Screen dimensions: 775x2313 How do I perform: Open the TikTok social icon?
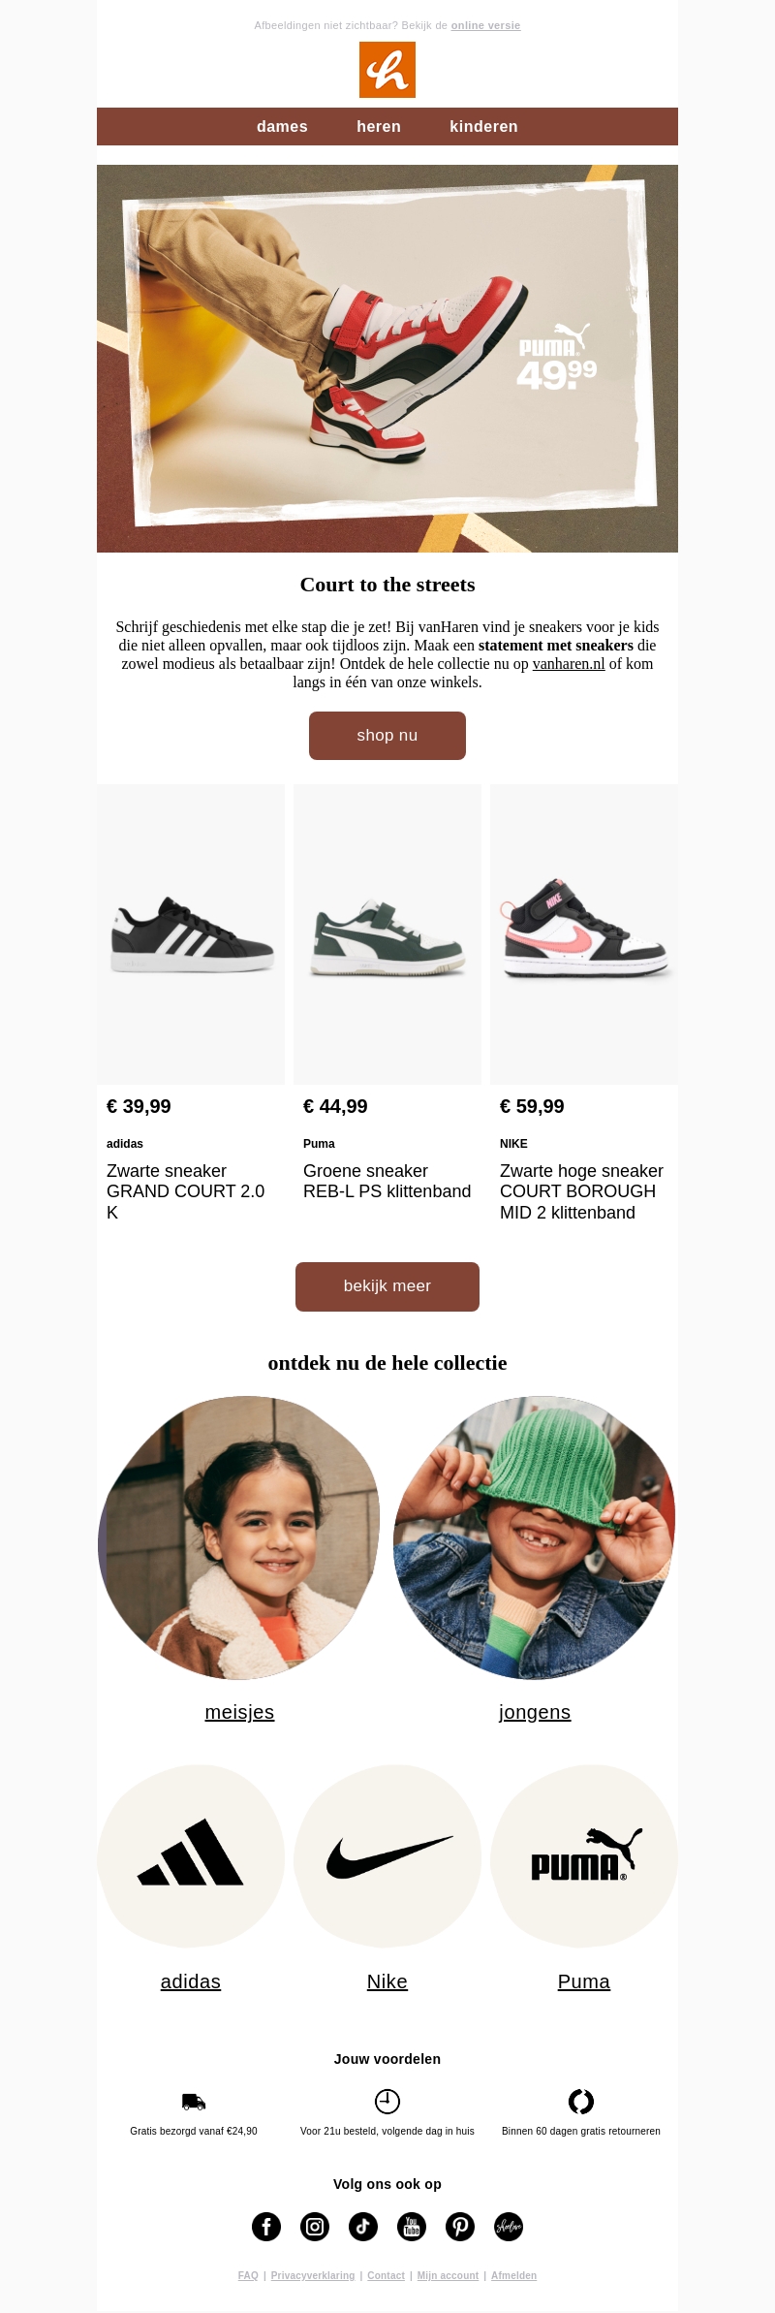pos(363,2226)
